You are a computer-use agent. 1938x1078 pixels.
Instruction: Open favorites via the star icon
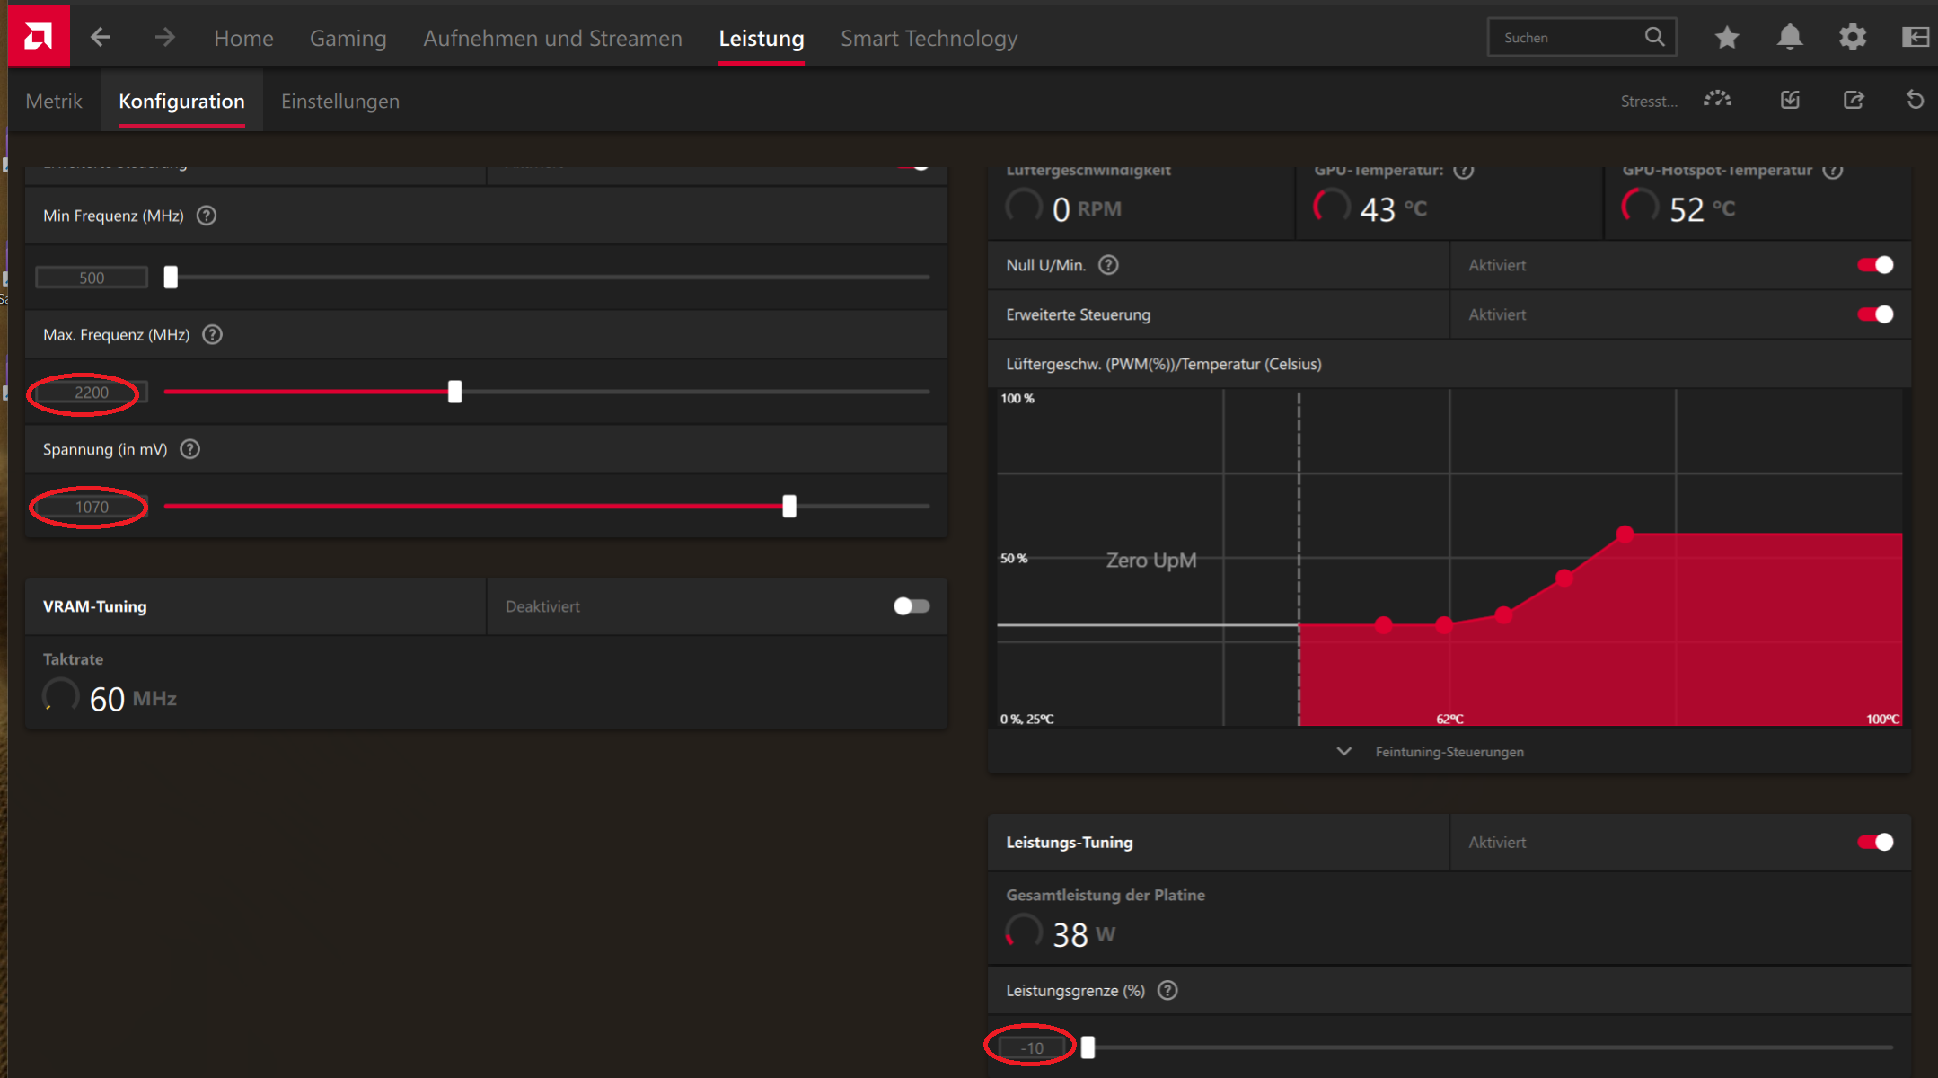(1726, 38)
